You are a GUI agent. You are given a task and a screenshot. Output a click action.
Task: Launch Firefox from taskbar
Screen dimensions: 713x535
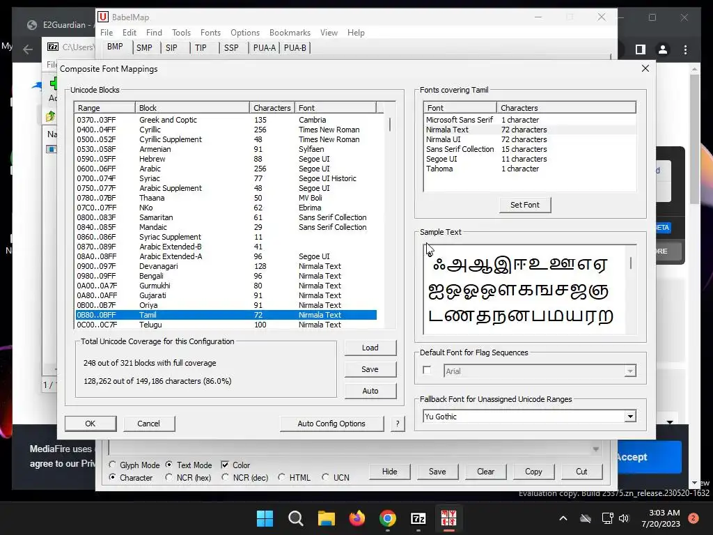(357, 518)
